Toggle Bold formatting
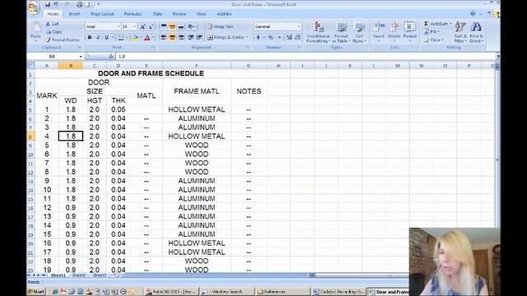Viewport: 527px width, 296px height. (x=90, y=37)
